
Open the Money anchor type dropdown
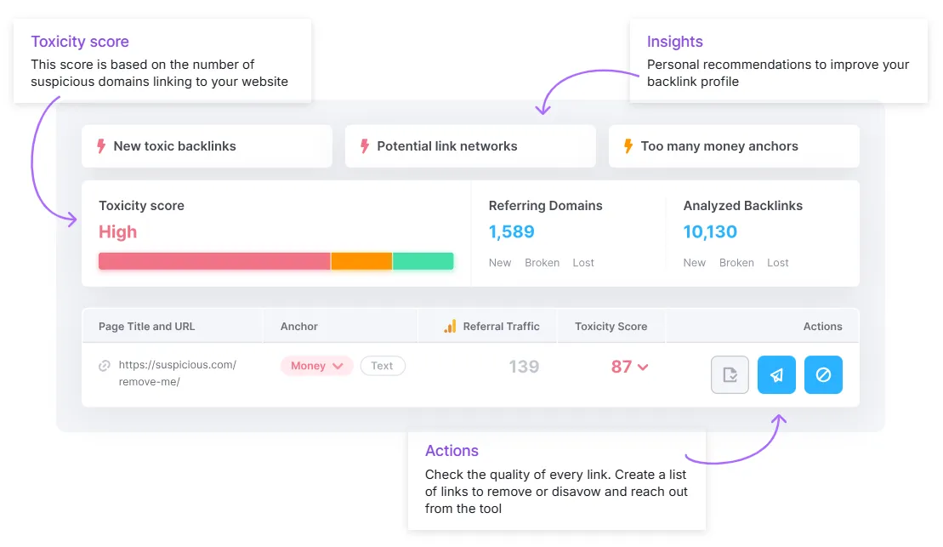(316, 366)
